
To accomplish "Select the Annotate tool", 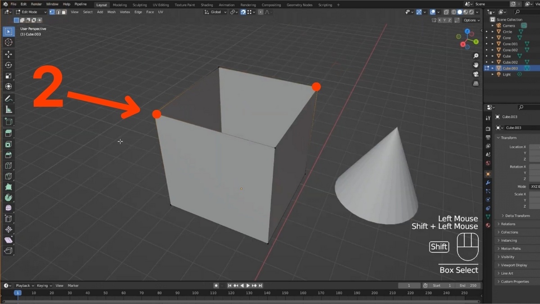I will 9,99.
